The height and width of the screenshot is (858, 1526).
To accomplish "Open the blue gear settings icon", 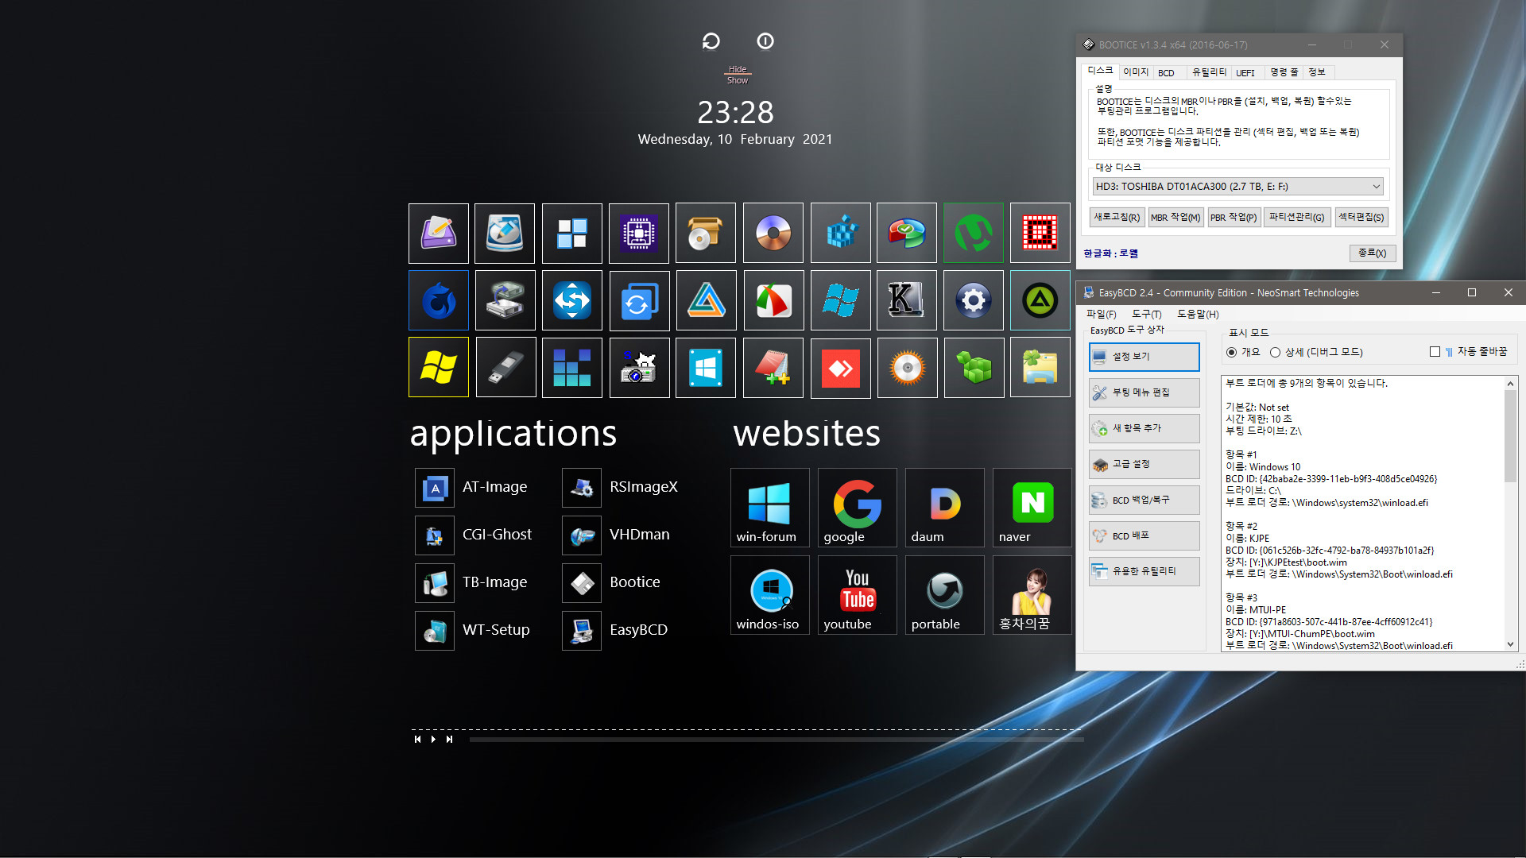I will point(974,300).
